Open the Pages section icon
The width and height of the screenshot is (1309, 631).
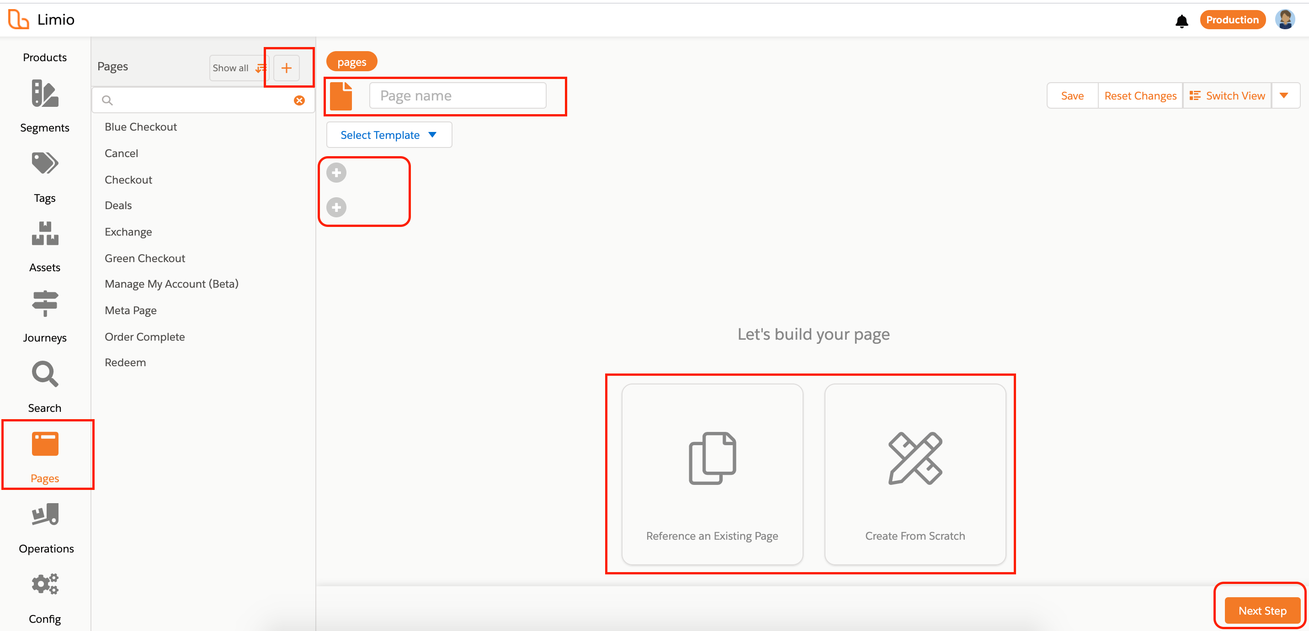point(45,444)
